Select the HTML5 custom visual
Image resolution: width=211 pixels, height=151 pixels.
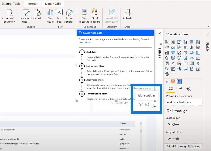tap(173, 81)
